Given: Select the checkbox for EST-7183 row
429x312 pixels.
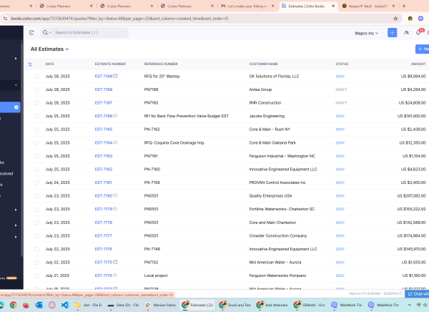Looking at the screenshot, I should pos(37,156).
